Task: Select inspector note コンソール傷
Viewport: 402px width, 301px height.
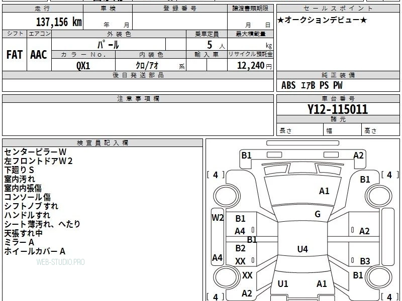Action: tap(28, 197)
